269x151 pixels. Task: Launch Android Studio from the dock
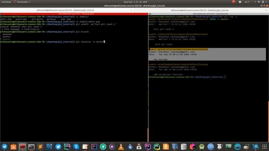tap(202, 147)
